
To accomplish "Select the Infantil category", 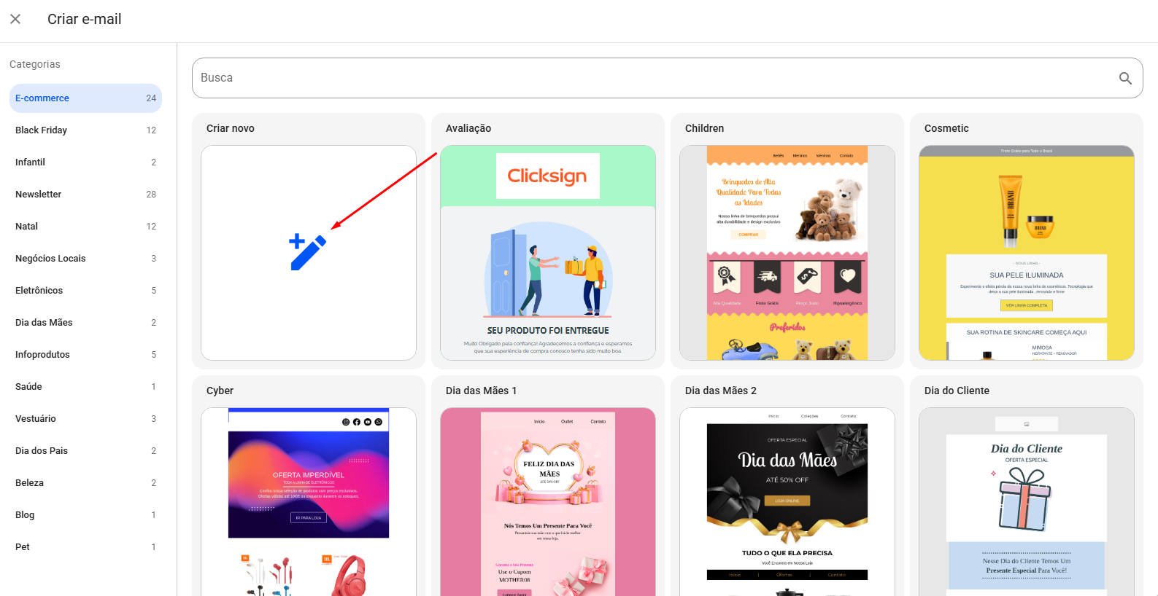I will tap(85, 162).
